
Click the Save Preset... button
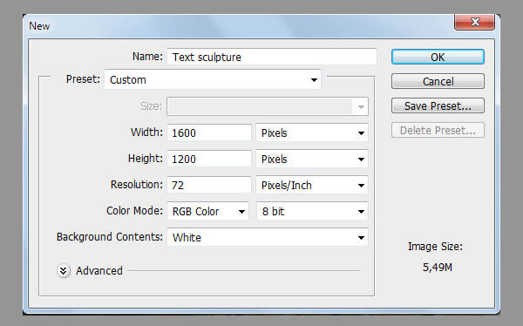[438, 105]
